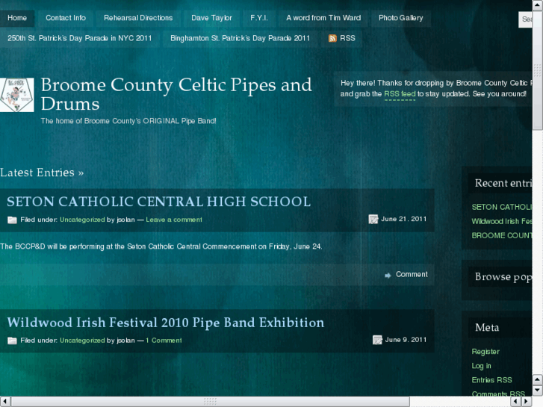Viewport: 543px width, 407px height.
Task: Click calendar icon beside June 21, 2011
Action: click(373, 219)
